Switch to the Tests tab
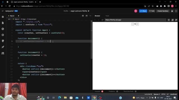The width and height of the screenshot is (179, 100). (107, 16)
